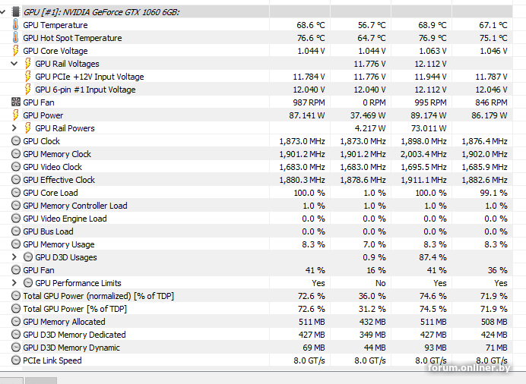Click the 1,880.3 MHz GPU Effective Clock value

point(302,180)
